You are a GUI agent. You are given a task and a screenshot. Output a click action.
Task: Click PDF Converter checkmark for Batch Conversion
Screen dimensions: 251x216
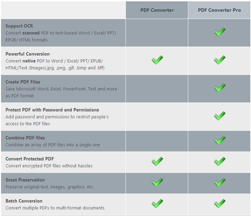(x=157, y=203)
